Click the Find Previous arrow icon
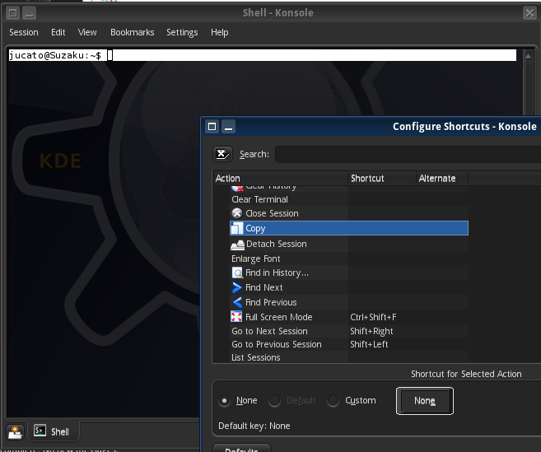Viewport: 541px width, 452px height. coord(237,302)
